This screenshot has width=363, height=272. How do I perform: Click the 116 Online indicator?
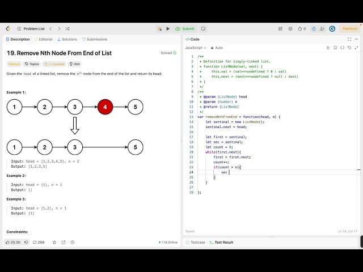tap(168, 243)
